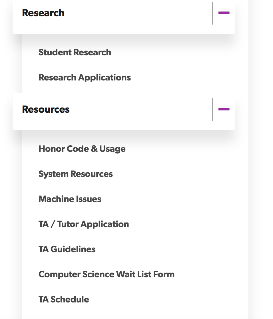Click the purple minus icon beside Resources
The image size is (273, 319).
[224, 109]
